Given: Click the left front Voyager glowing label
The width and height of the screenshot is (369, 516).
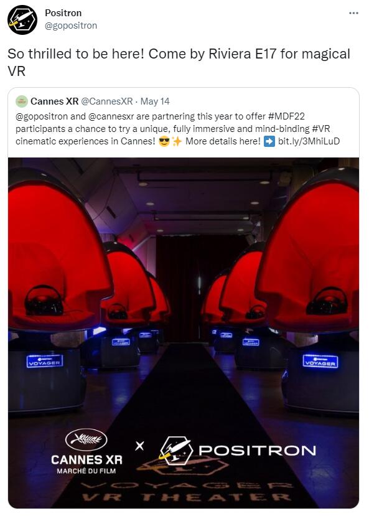Looking at the screenshot, I should 44,362.
